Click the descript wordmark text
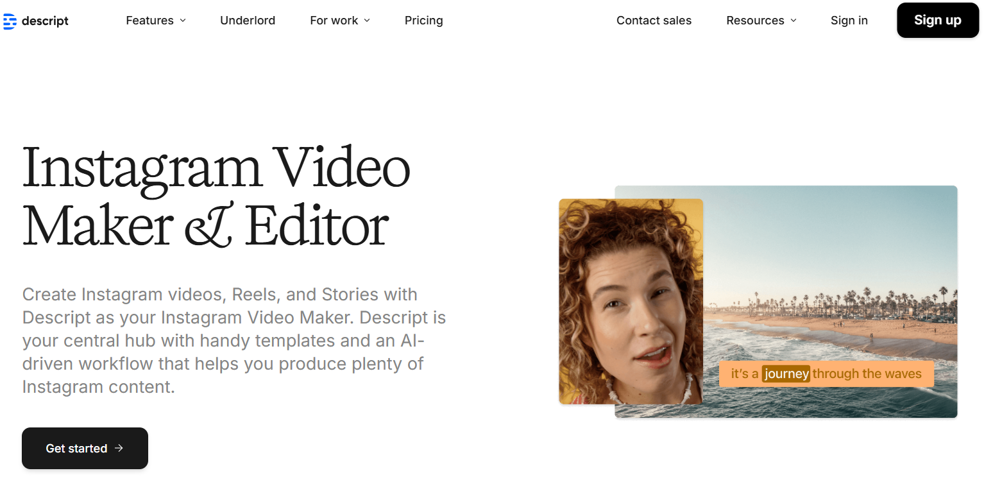 [45, 21]
